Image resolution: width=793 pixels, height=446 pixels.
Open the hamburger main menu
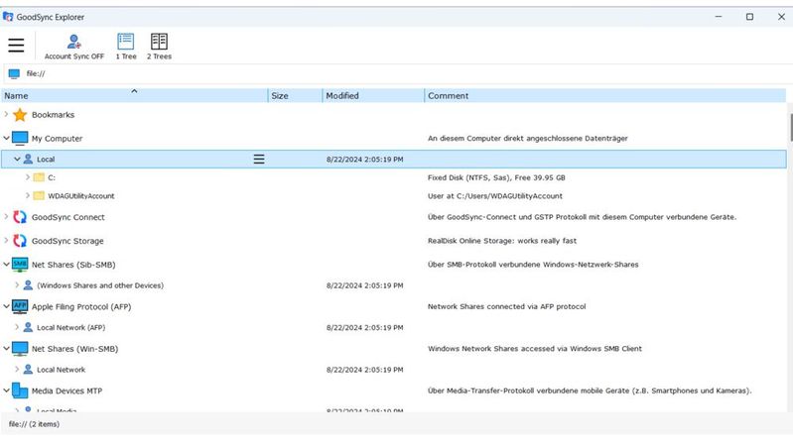click(16, 45)
